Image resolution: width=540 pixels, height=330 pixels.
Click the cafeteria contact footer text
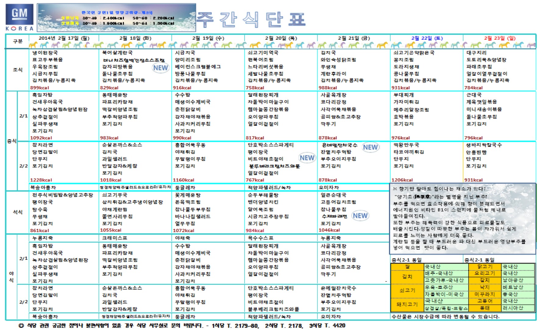(182, 325)
